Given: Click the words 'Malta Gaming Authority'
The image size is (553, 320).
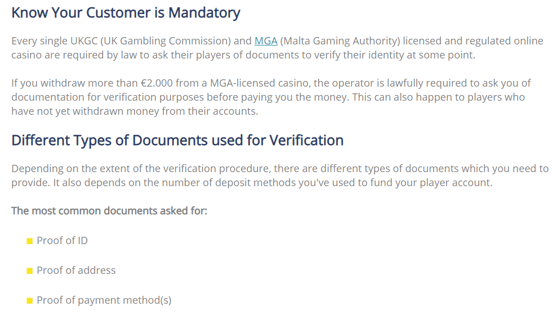Looking at the screenshot, I should point(340,41).
